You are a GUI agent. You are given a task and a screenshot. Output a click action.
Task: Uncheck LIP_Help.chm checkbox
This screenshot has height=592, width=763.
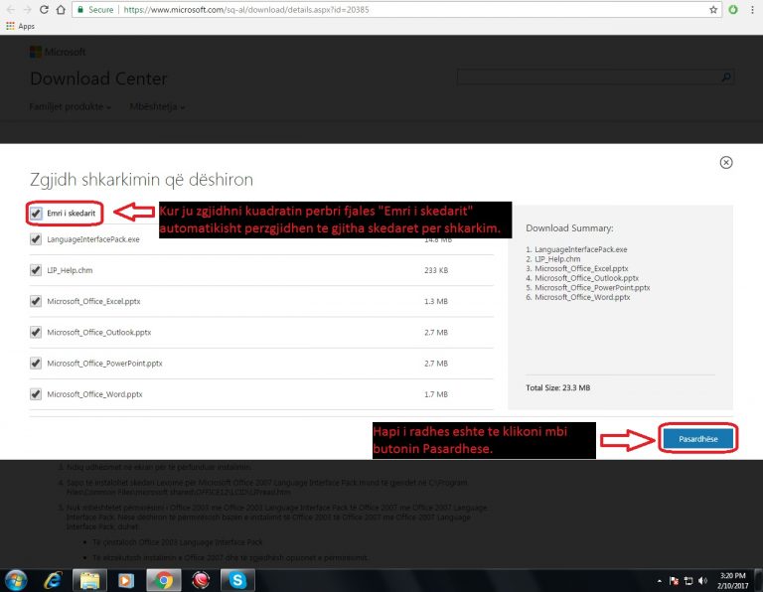[x=36, y=270]
